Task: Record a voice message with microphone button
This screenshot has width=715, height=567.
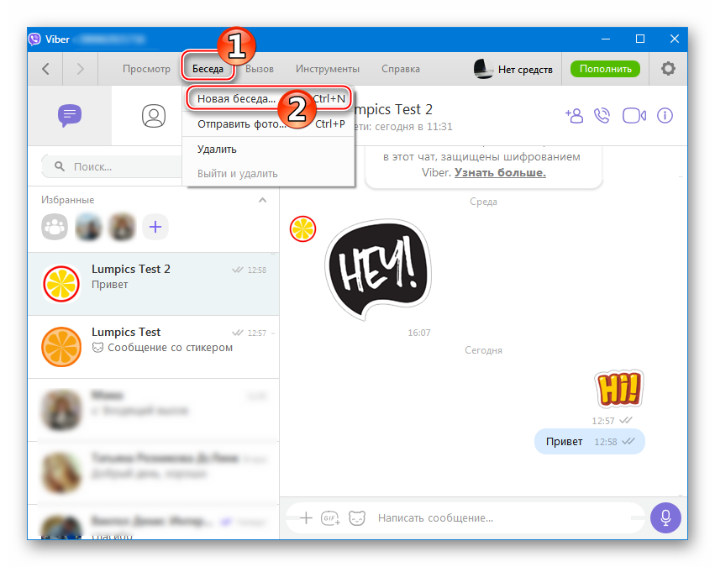Action: (x=665, y=517)
